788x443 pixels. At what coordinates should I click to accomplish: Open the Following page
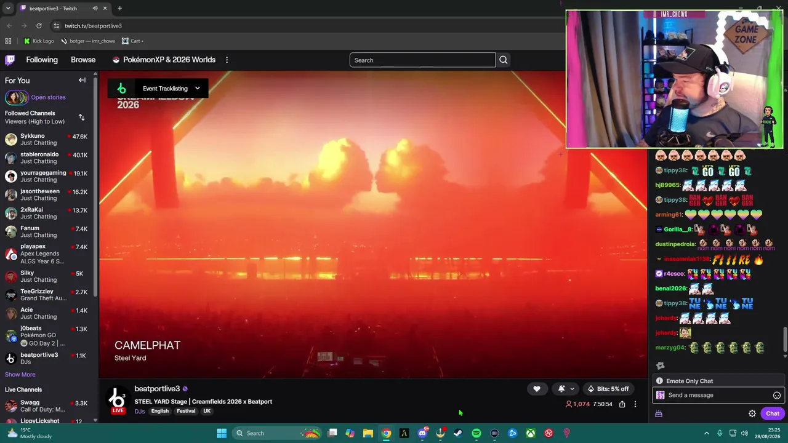[x=42, y=60]
